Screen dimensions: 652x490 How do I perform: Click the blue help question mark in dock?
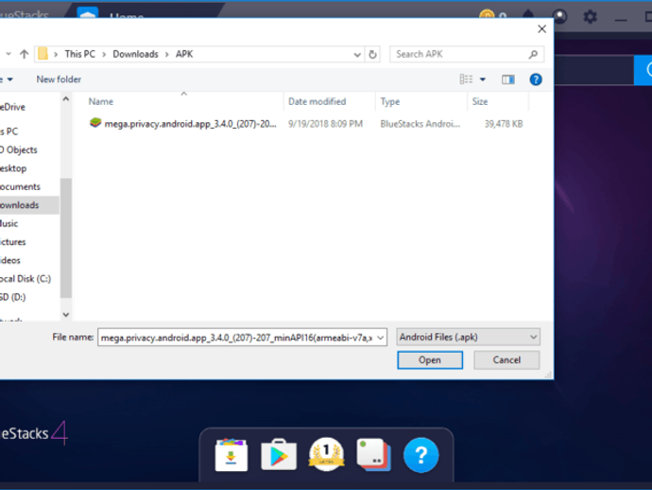click(420, 455)
